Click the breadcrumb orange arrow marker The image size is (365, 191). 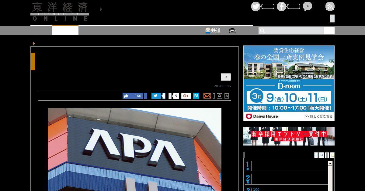pos(34,43)
